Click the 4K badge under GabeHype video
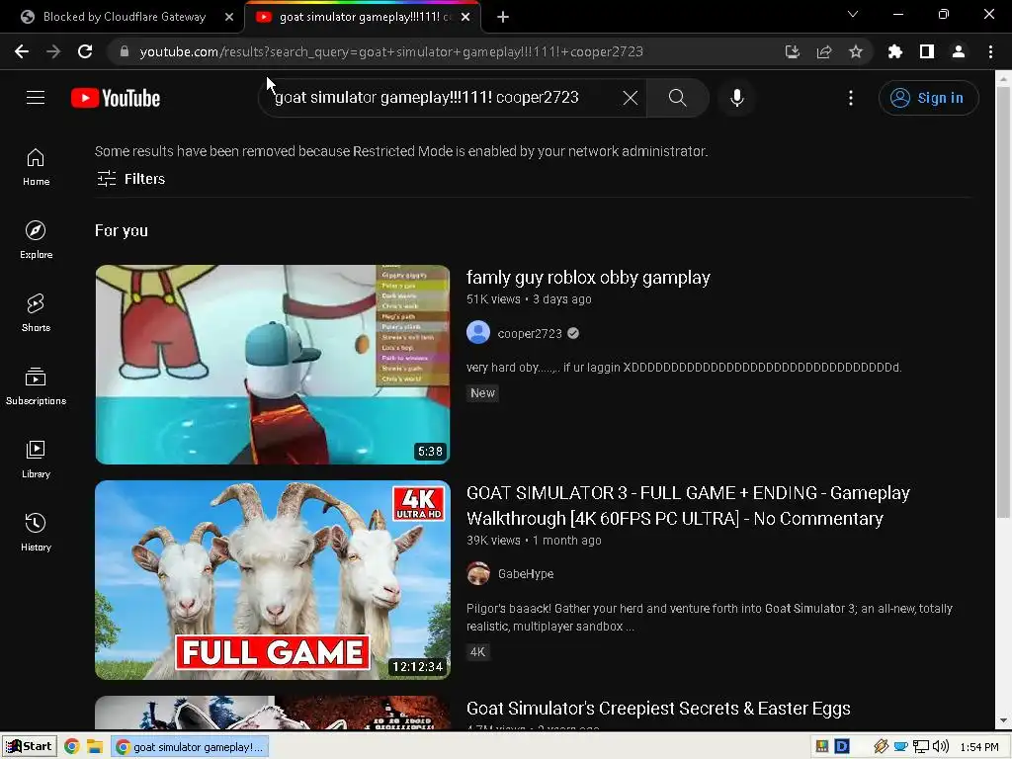Image resolution: width=1012 pixels, height=759 pixels. click(x=477, y=652)
